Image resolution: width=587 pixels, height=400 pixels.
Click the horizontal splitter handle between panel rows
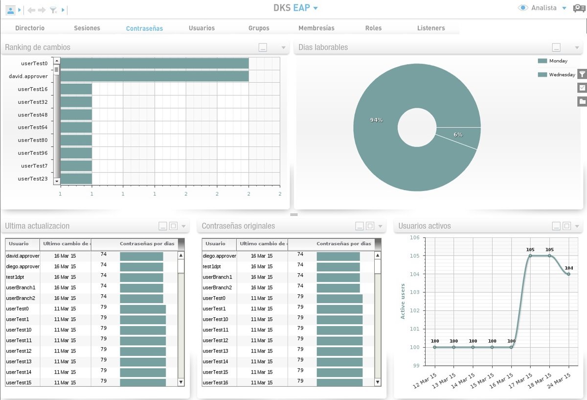[x=294, y=215]
